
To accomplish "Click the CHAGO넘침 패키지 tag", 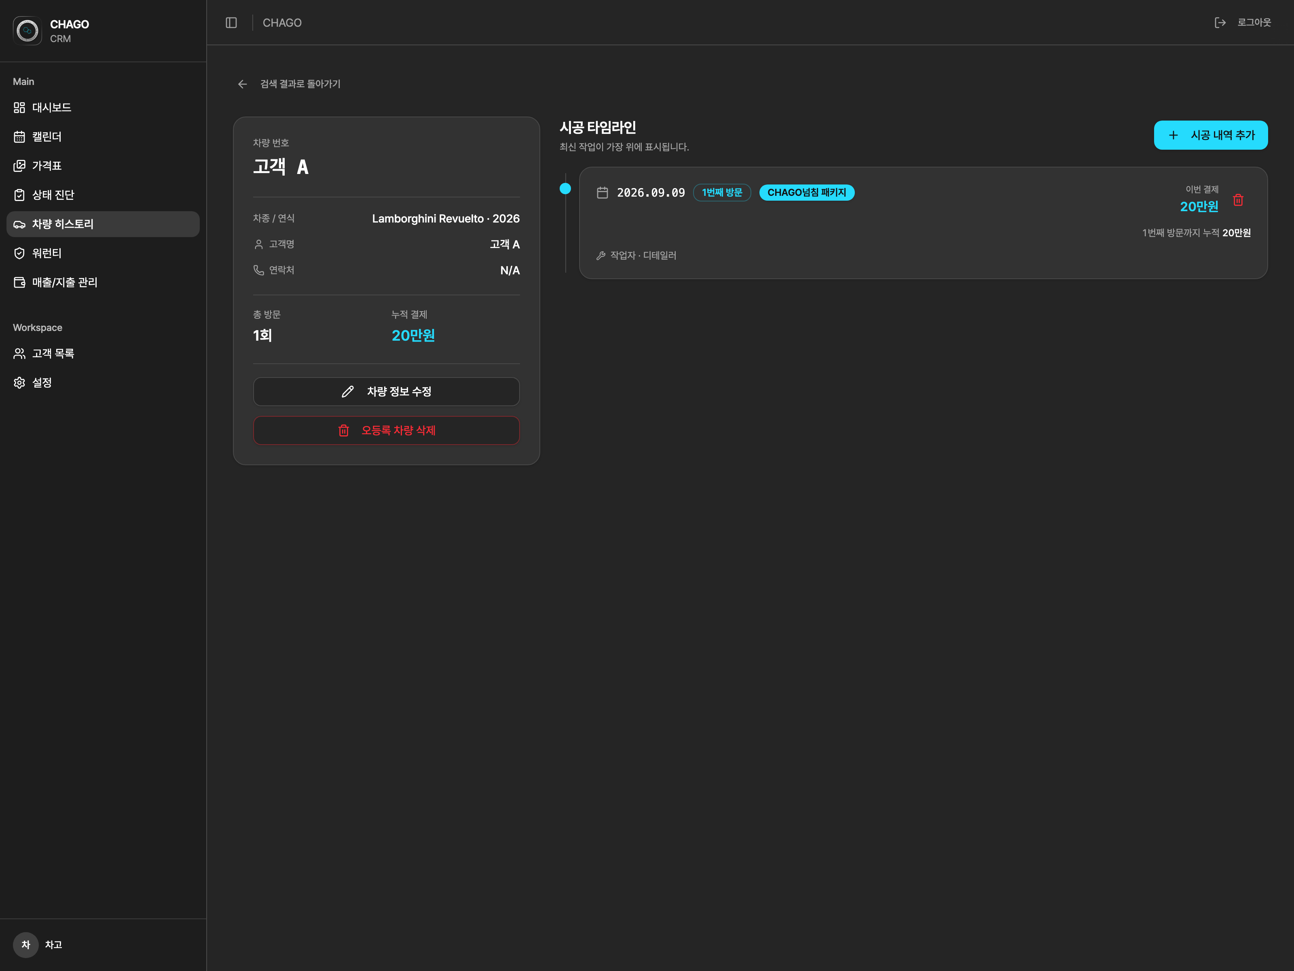I will pyautogui.click(x=806, y=193).
